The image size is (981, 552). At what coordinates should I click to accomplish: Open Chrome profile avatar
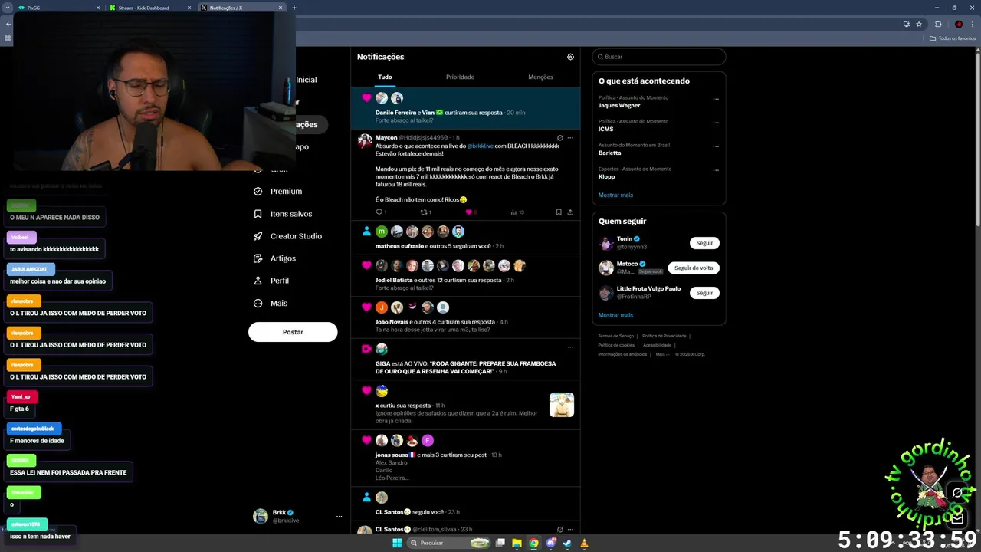959,24
